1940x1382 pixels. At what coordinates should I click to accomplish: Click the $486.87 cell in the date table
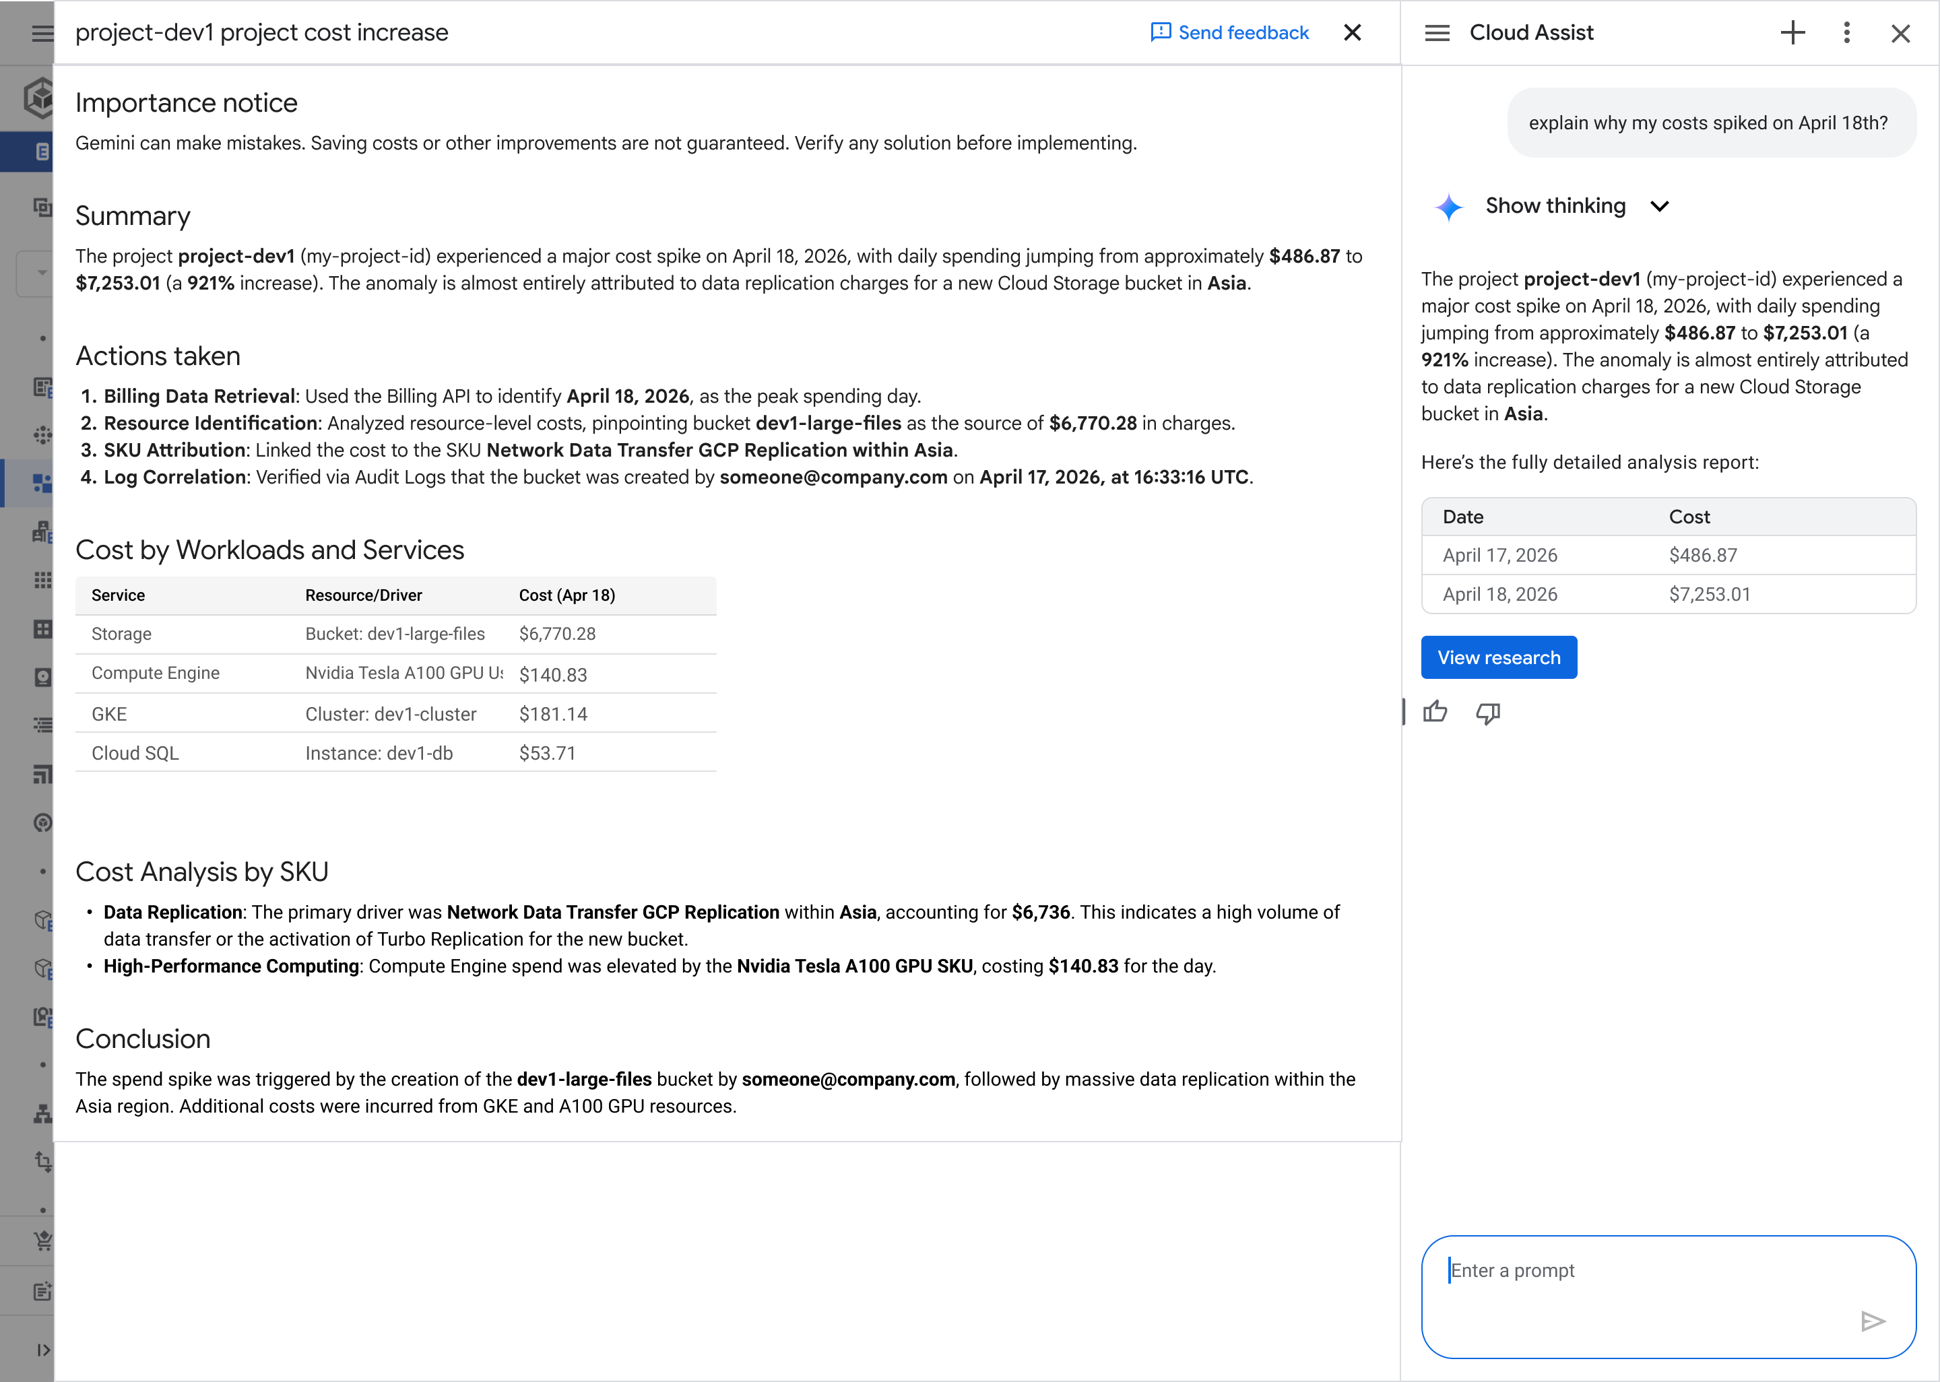[1703, 555]
